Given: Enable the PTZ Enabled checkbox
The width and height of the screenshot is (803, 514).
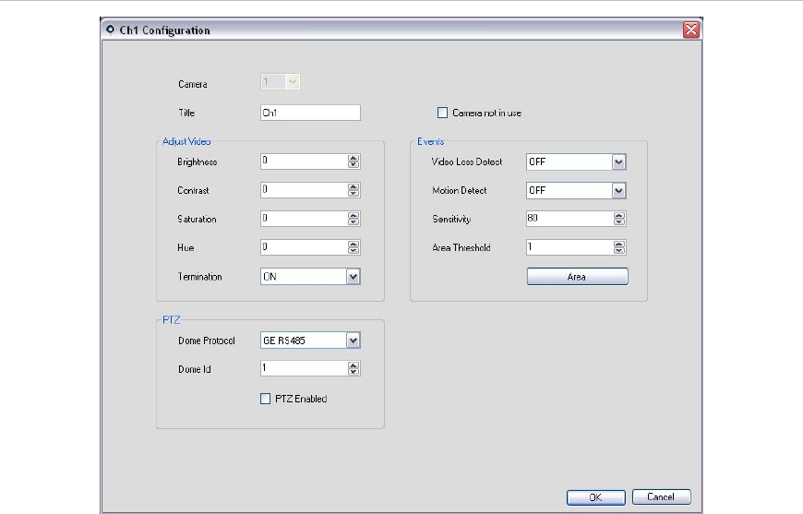Looking at the screenshot, I should 266,399.
